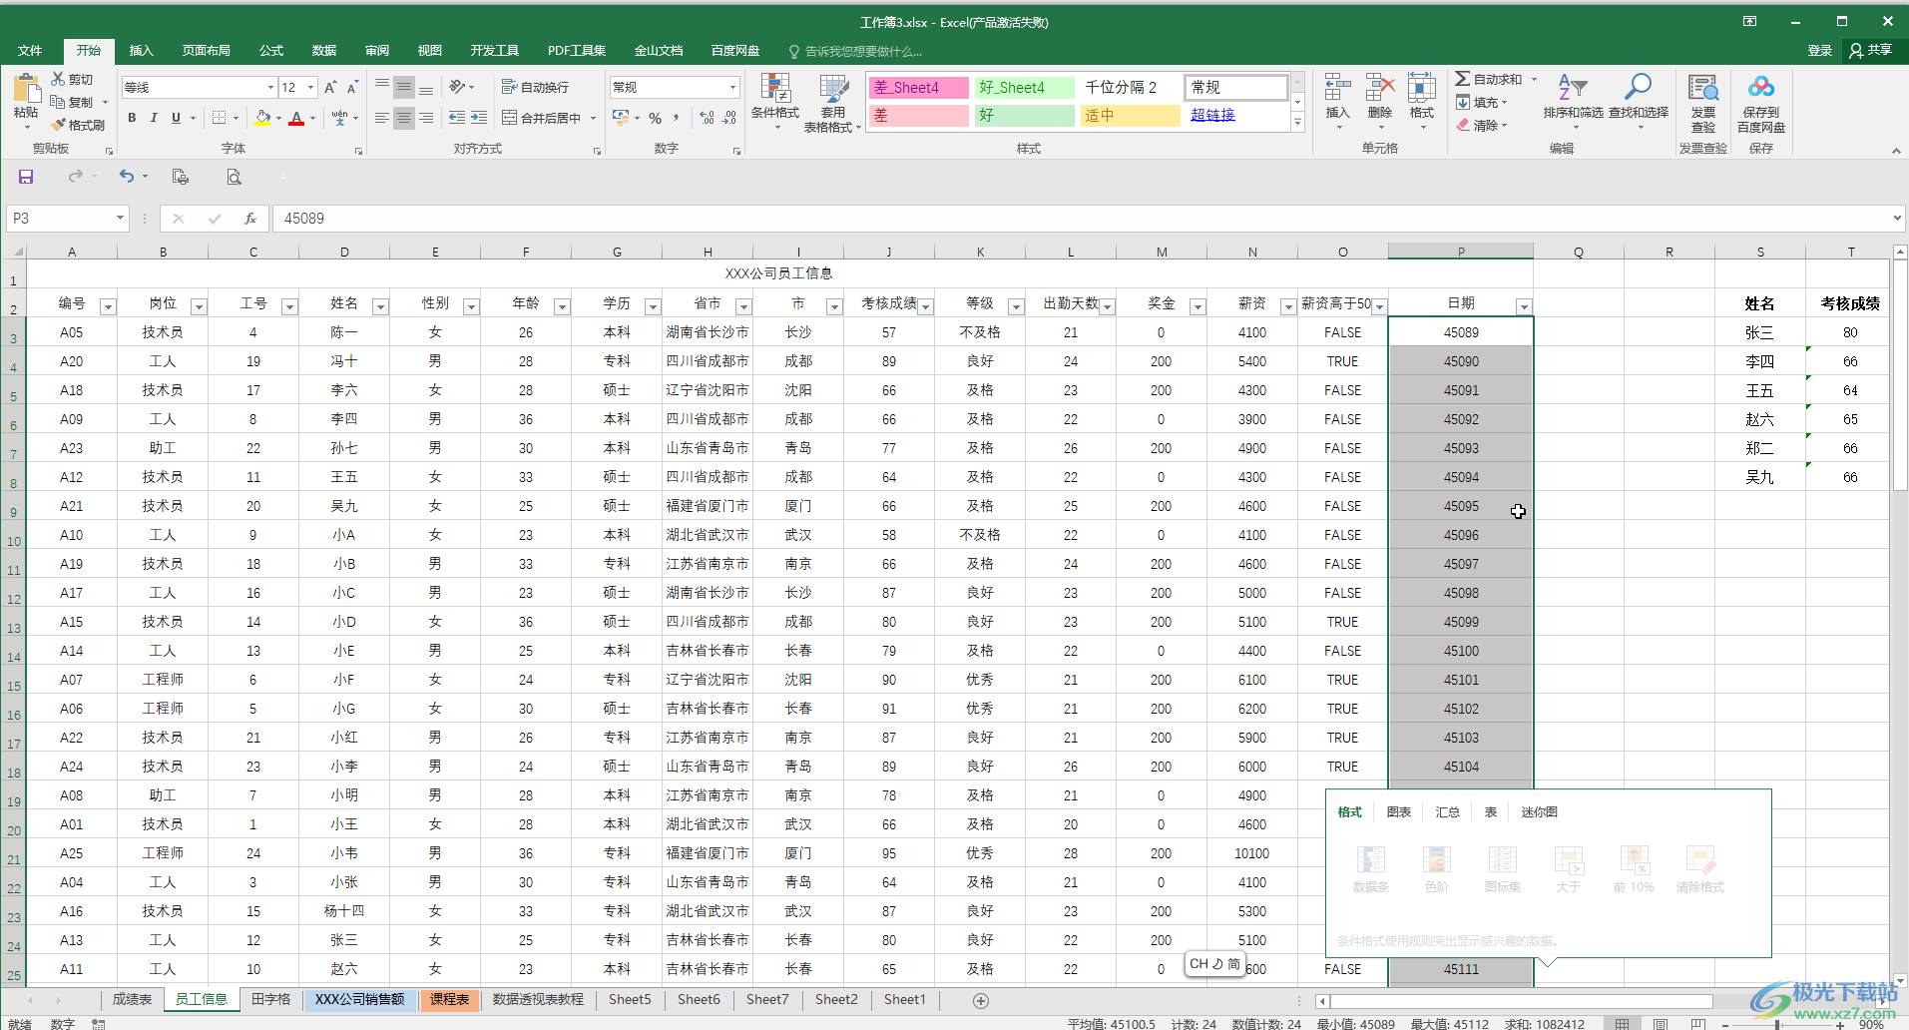Click the 登录 sign-in button
The height and width of the screenshot is (1030, 1909).
click(x=1819, y=50)
